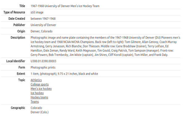183x117 pixels.
Task: Click the Local Identifier value U300.01.0390.00003
Action: click(x=43, y=61)
